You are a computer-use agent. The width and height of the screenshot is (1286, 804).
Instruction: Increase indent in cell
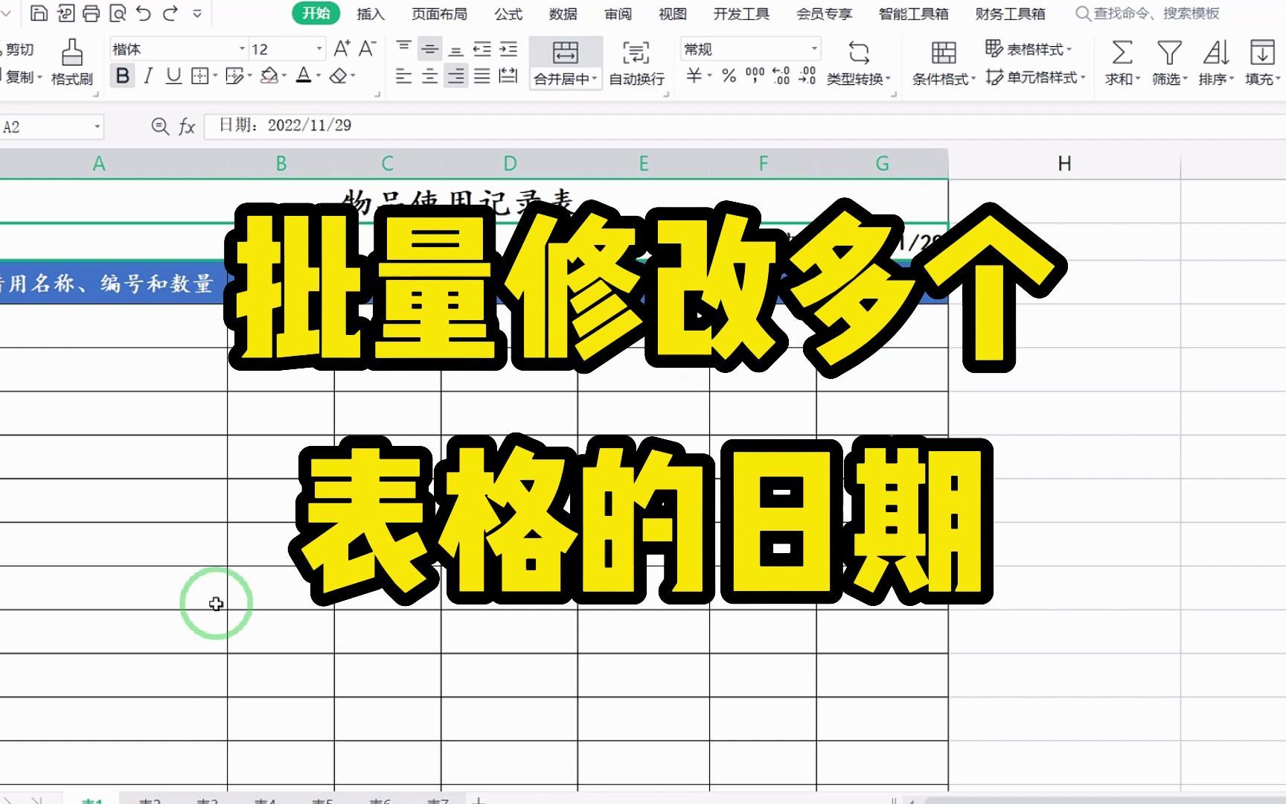coord(508,49)
